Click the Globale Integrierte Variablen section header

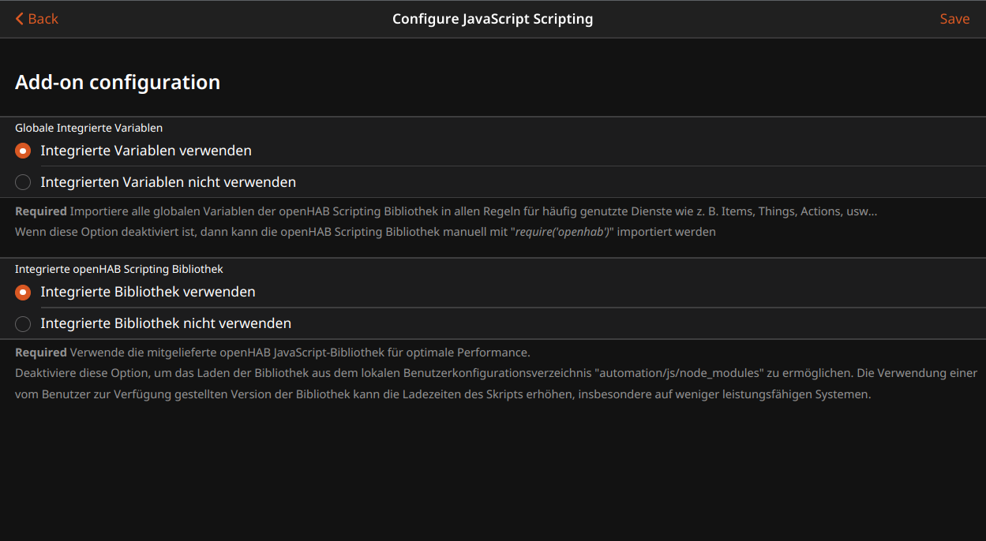pos(88,127)
